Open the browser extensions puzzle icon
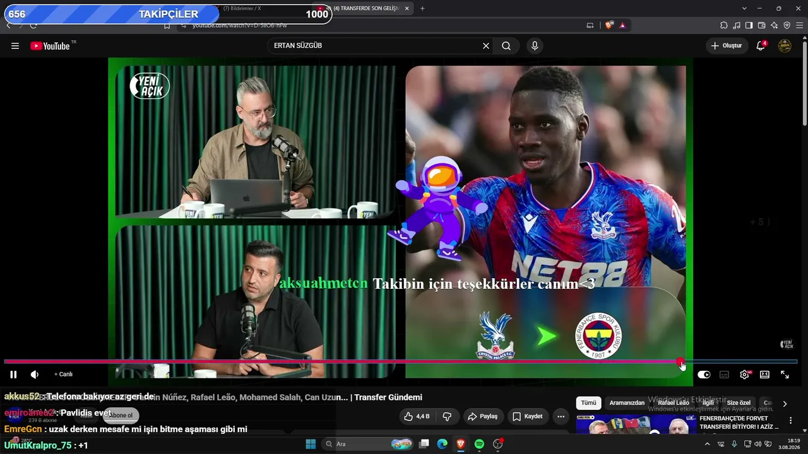The width and height of the screenshot is (808, 454). [x=724, y=25]
